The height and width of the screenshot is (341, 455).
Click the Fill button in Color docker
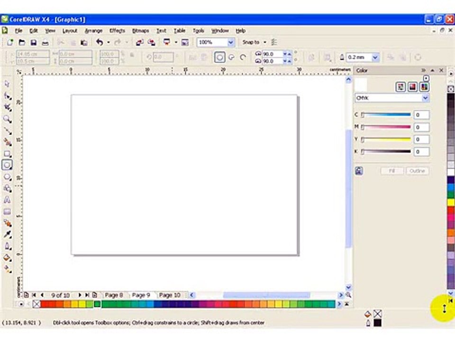(392, 171)
